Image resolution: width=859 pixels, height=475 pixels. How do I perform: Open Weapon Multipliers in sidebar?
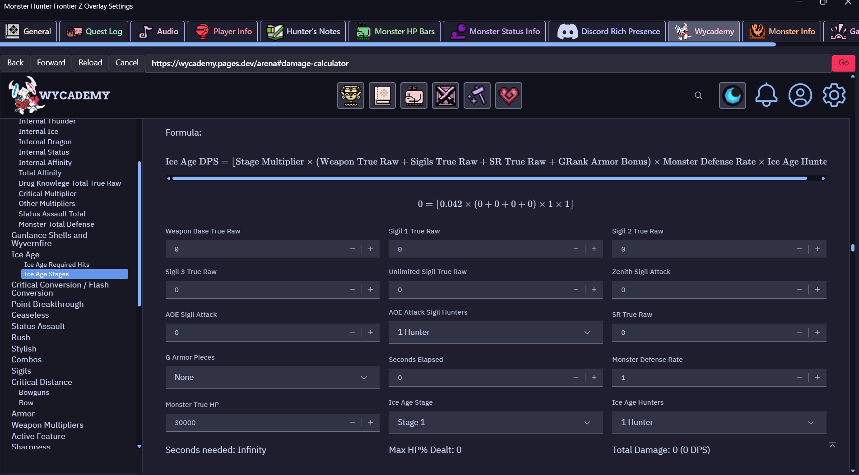pos(47,425)
